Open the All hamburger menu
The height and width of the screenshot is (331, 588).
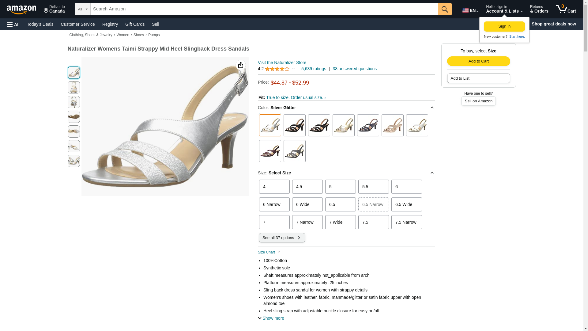(x=13, y=24)
